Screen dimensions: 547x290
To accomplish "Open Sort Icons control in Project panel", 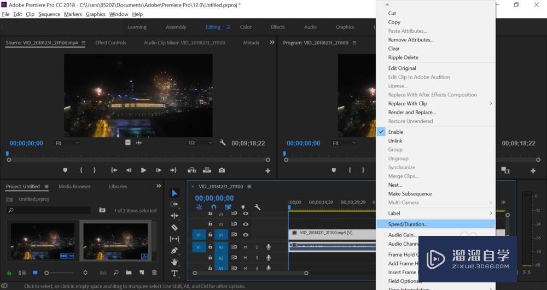I will [85, 273].
